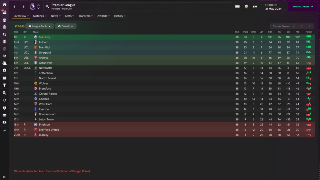Image resolution: width=320 pixels, height=180 pixels.
Task: Go back with the left arrow
Action: click(x=15, y=7)
